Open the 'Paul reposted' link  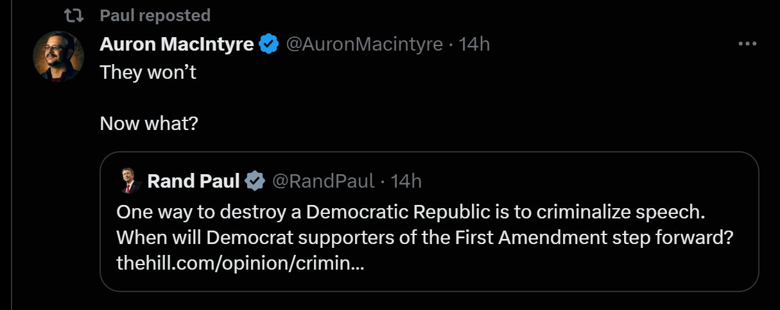[x=155, y=15]
